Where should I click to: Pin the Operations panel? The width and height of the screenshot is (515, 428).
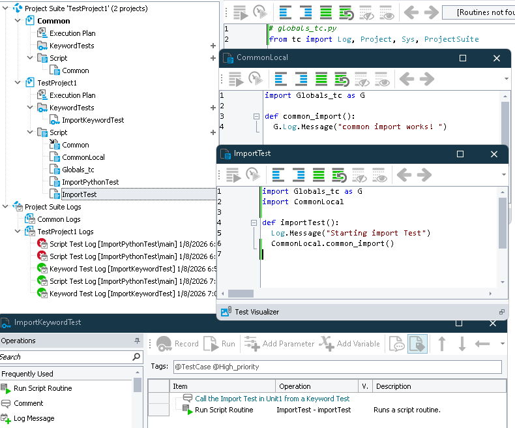(x=137, y=341)
